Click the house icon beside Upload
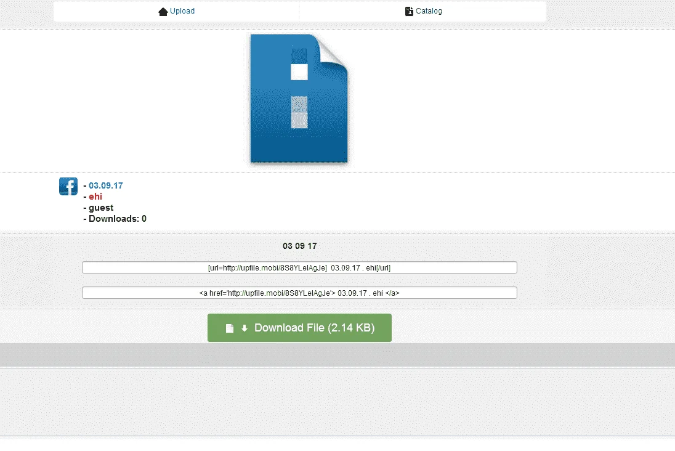675x451 pixels. [x=163, y=12]
